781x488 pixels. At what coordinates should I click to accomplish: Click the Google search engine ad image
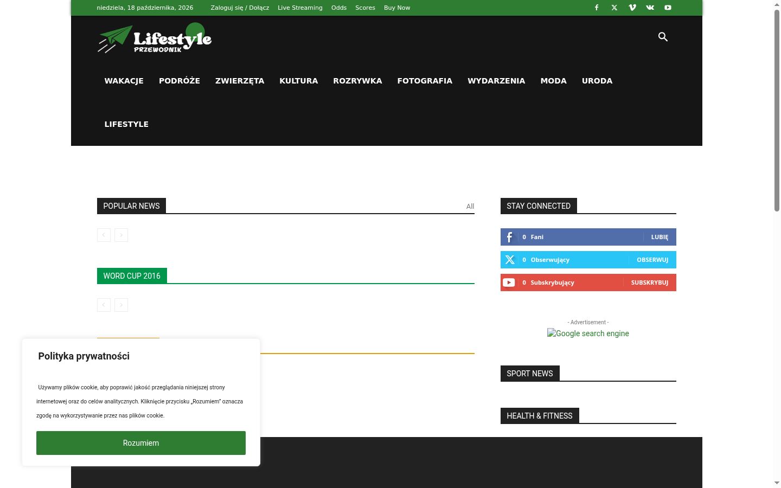(x=588, y=333)
